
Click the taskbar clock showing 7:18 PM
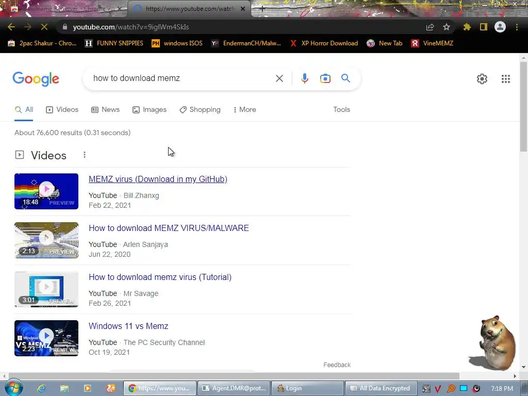502,388
